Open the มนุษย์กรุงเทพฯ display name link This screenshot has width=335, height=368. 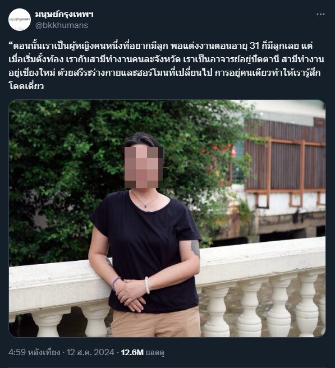coord(65,15)
